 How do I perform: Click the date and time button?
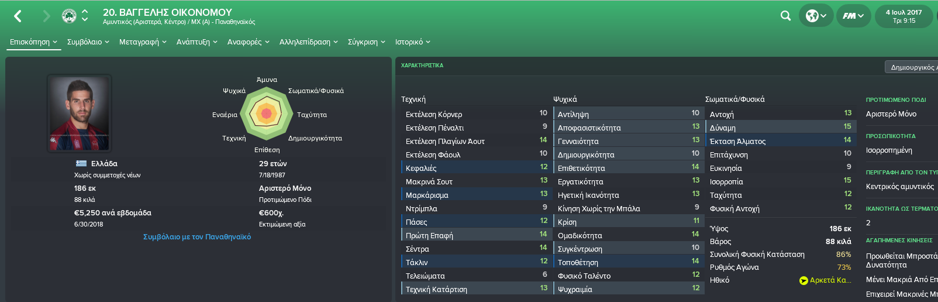pyautogui.click(x=905, y=16)
